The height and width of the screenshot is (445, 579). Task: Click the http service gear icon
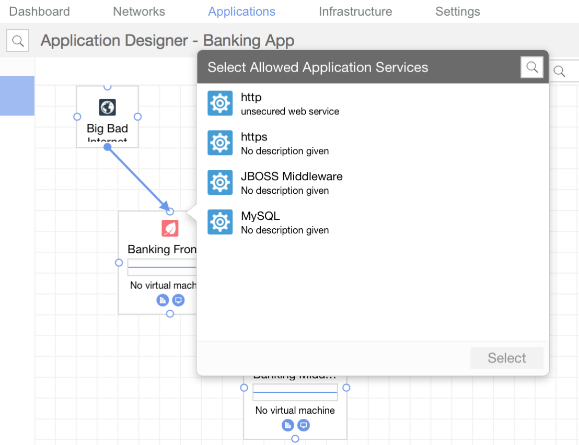pyautogui.click(x=220, y=103)
